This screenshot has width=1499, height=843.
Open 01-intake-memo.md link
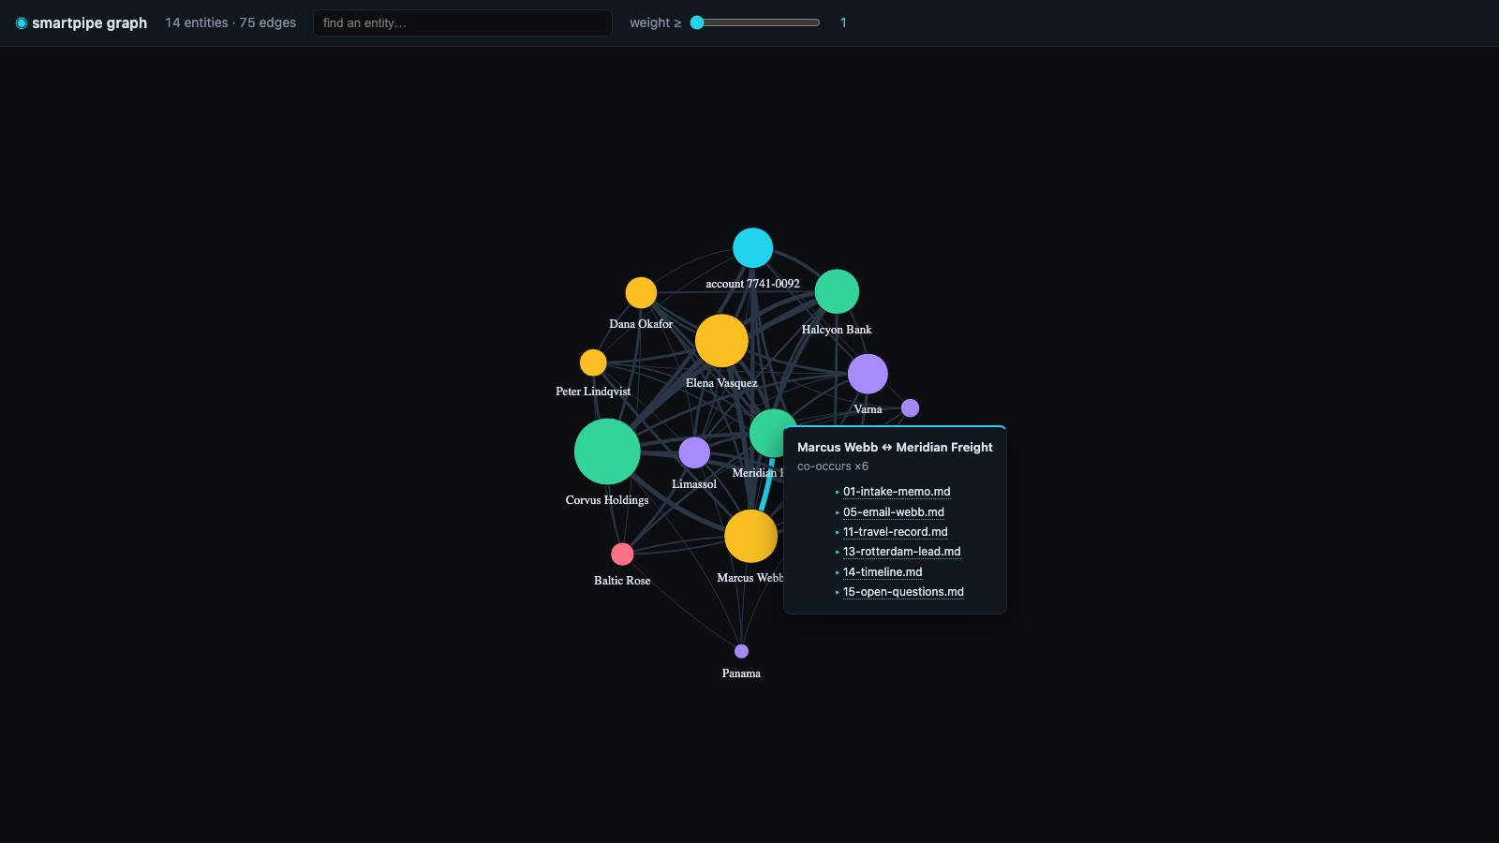point(897,492)
